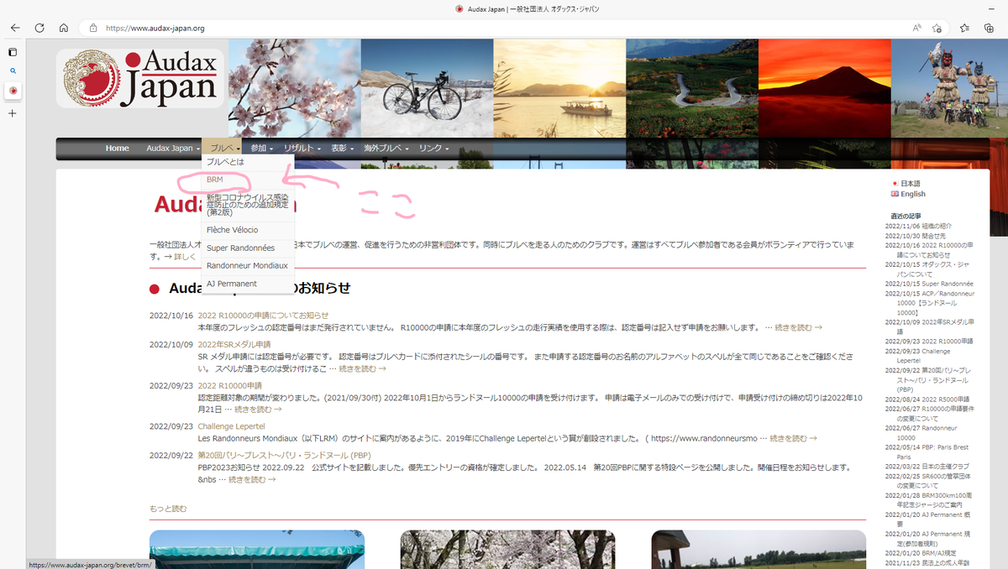
Task: Open the vertical tabs panel icon
Action: pos(13,52)
